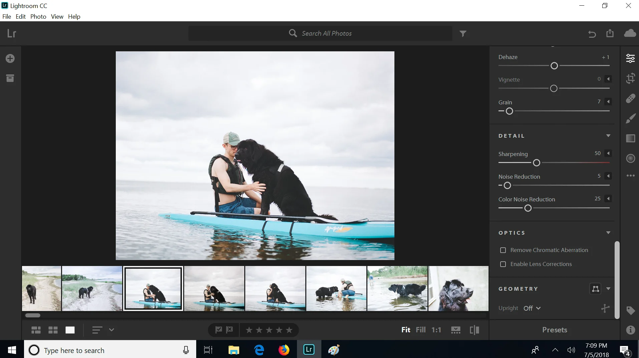The height and width of the screenshot is (358, 639).
Task: Collapse the Geometry section triangle
Action: [x=608, y=289]
